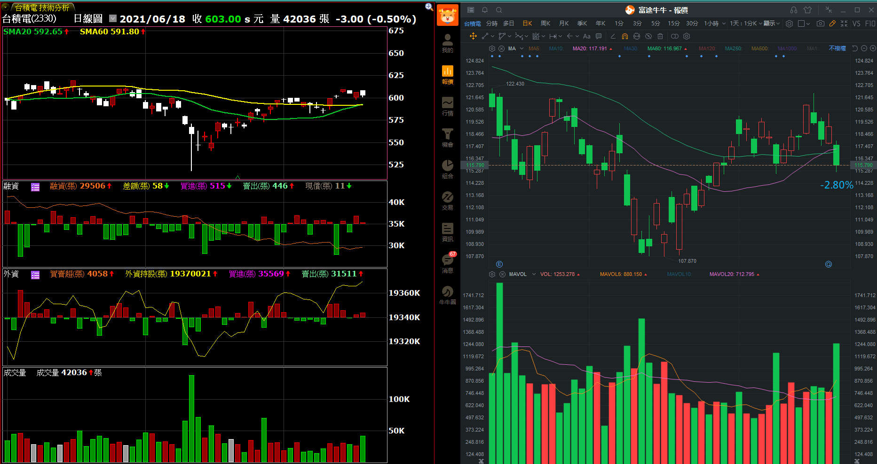Image resolution: width=877 pixels, height=464 pixels.
Task: Open the layout square dropdown arrow
Action: (x=808, y=23)
